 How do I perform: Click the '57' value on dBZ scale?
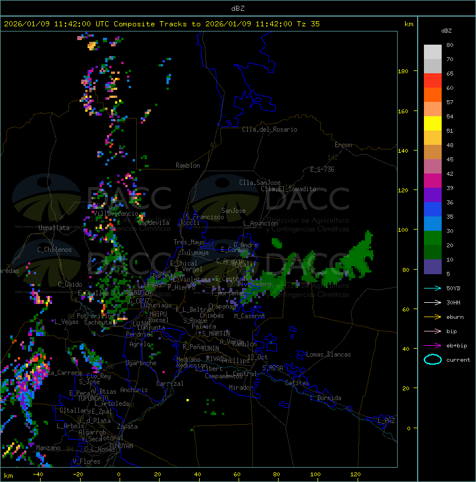click(450, 102)
